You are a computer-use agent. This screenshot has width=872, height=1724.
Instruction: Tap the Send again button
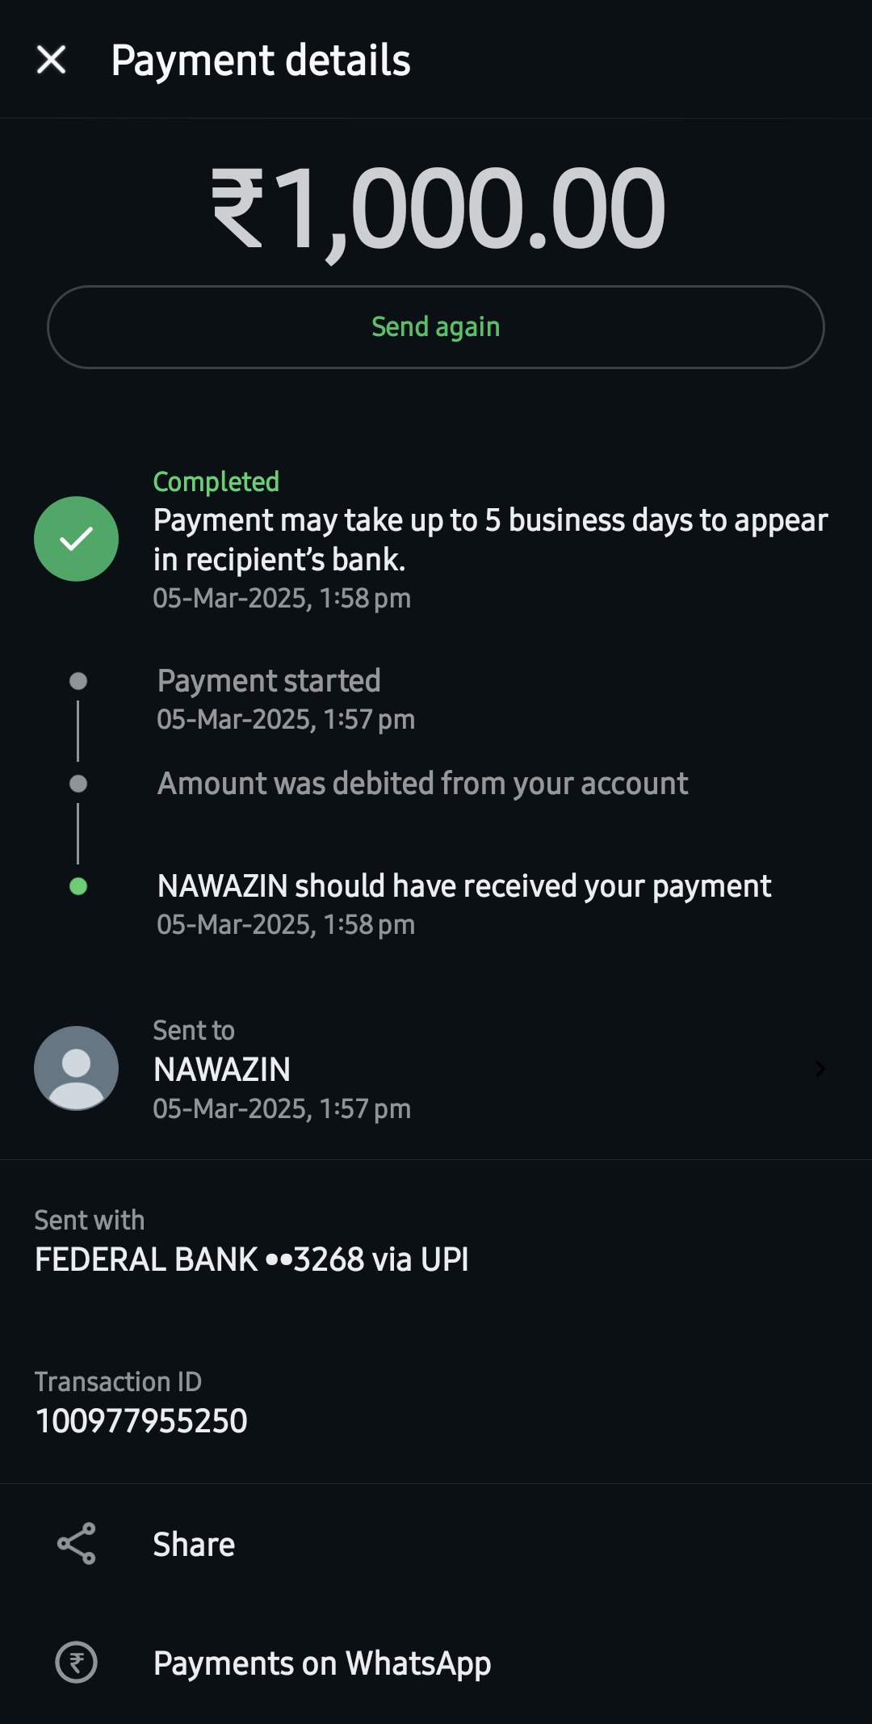[x=436, y=327]
